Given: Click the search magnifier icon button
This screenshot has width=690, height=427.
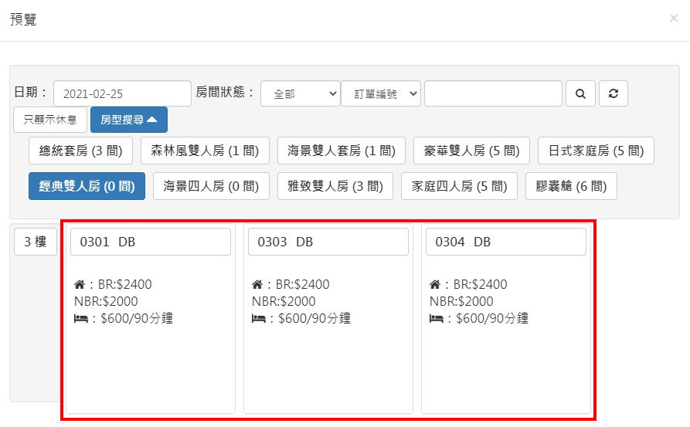Looking at the screenshot, I should (580, 93).
